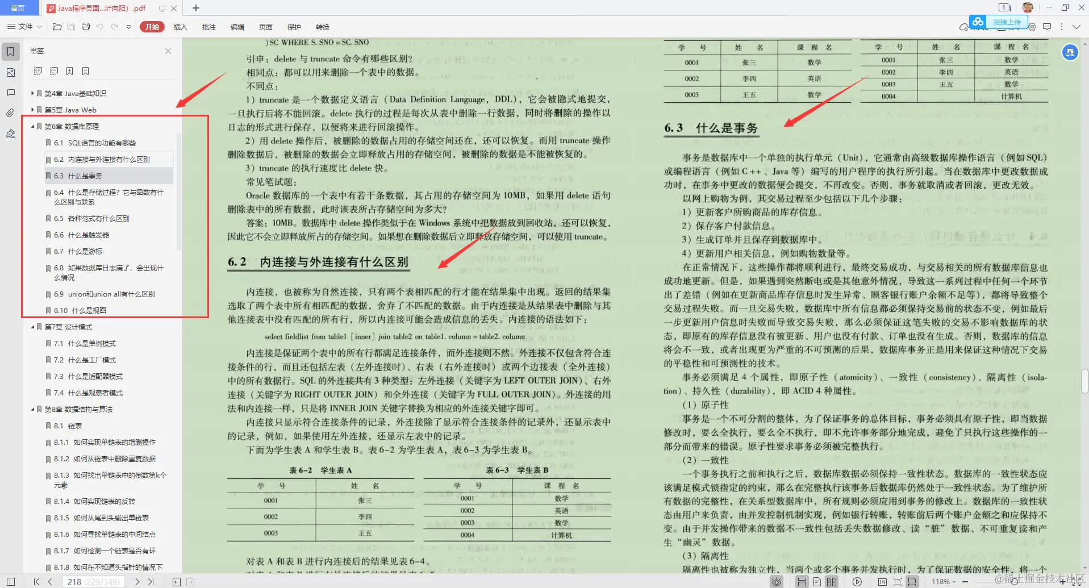Open the comments panel in the left sidebar
Screen dimensions: 1089x588
10,93
